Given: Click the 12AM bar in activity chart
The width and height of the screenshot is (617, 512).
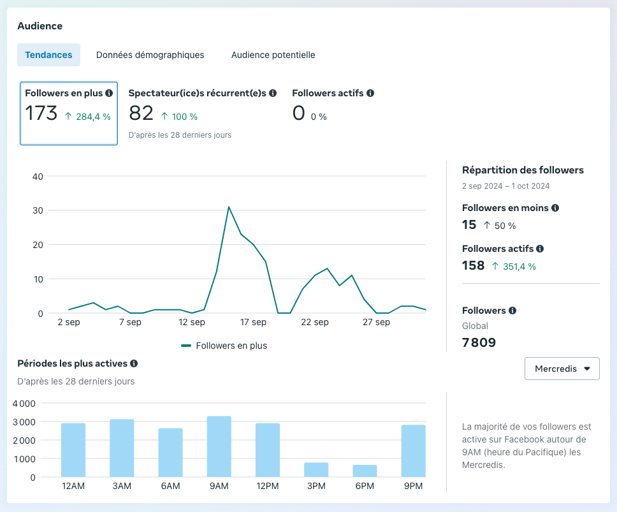Looking at the screenshot, I should tap(73, 450).
